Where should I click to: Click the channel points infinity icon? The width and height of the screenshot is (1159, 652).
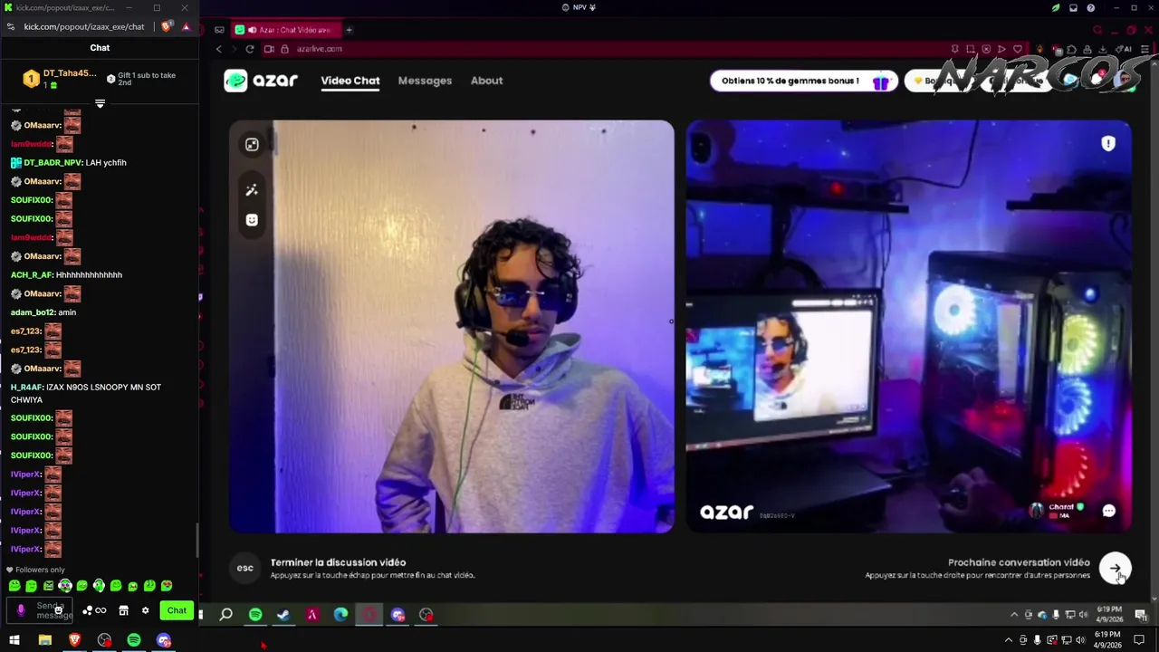pyautogui.click(x=101, y=610)
